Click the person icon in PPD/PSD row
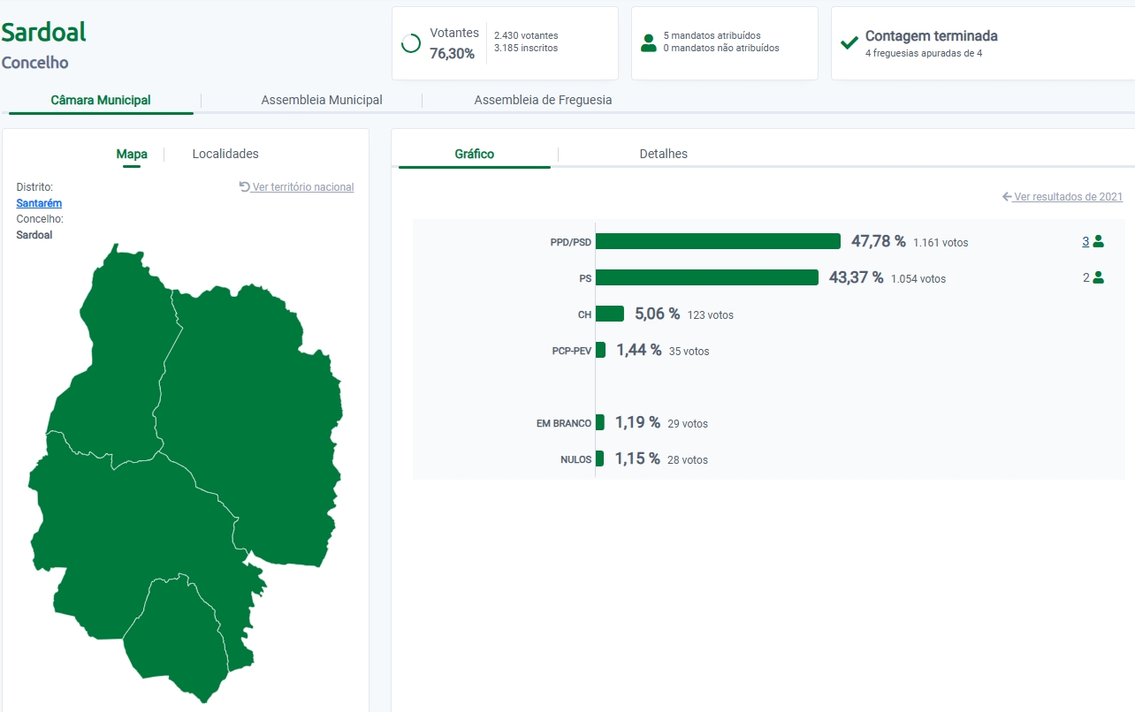Viewport: 1135px width, 712px height. tap(1099, 241)
